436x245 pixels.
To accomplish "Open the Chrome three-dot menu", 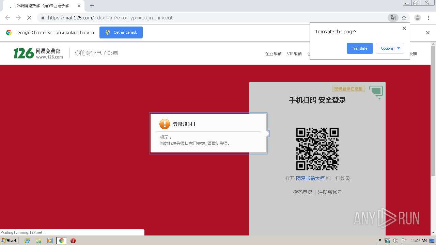I will [x=429, y=18].
